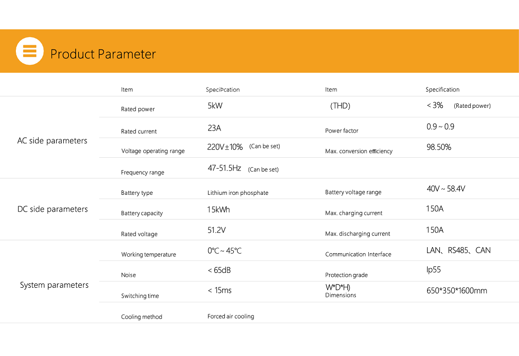519x356 pixels.
Task: Click the 220V±10% voltage range value
Action: (225, 147)
